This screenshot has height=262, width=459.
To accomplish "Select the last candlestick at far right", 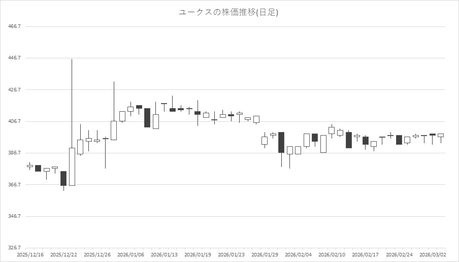I will click(x=441, y=135).
